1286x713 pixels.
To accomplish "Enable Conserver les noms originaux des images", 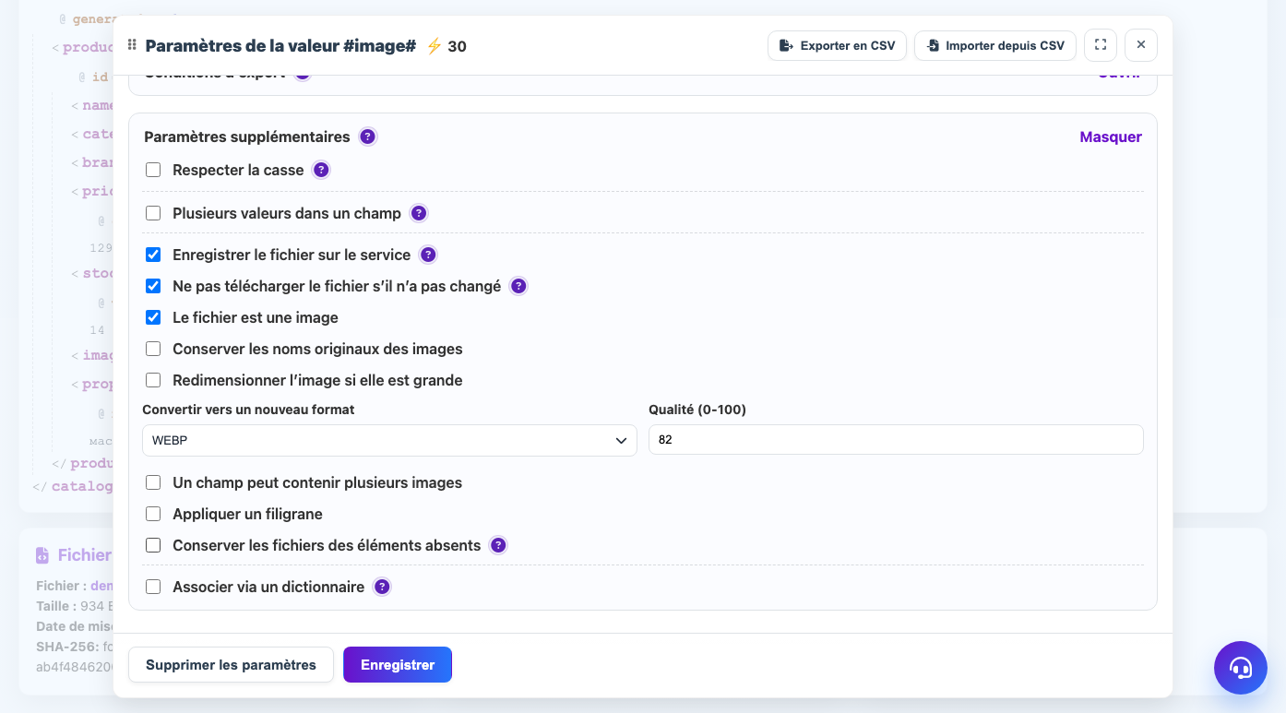I will [153, 349].
